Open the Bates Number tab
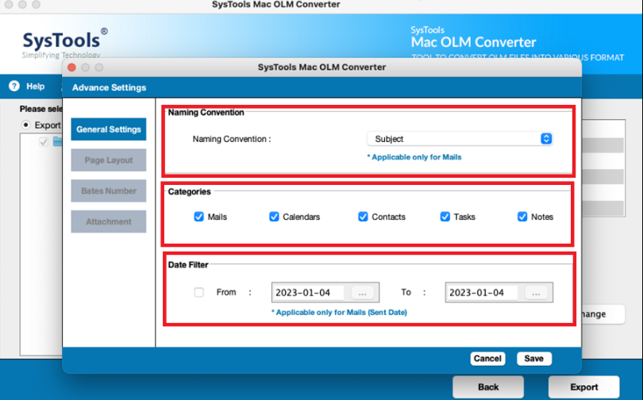The height and width of the screenshot is (400, 643). (x=109, y=191)
